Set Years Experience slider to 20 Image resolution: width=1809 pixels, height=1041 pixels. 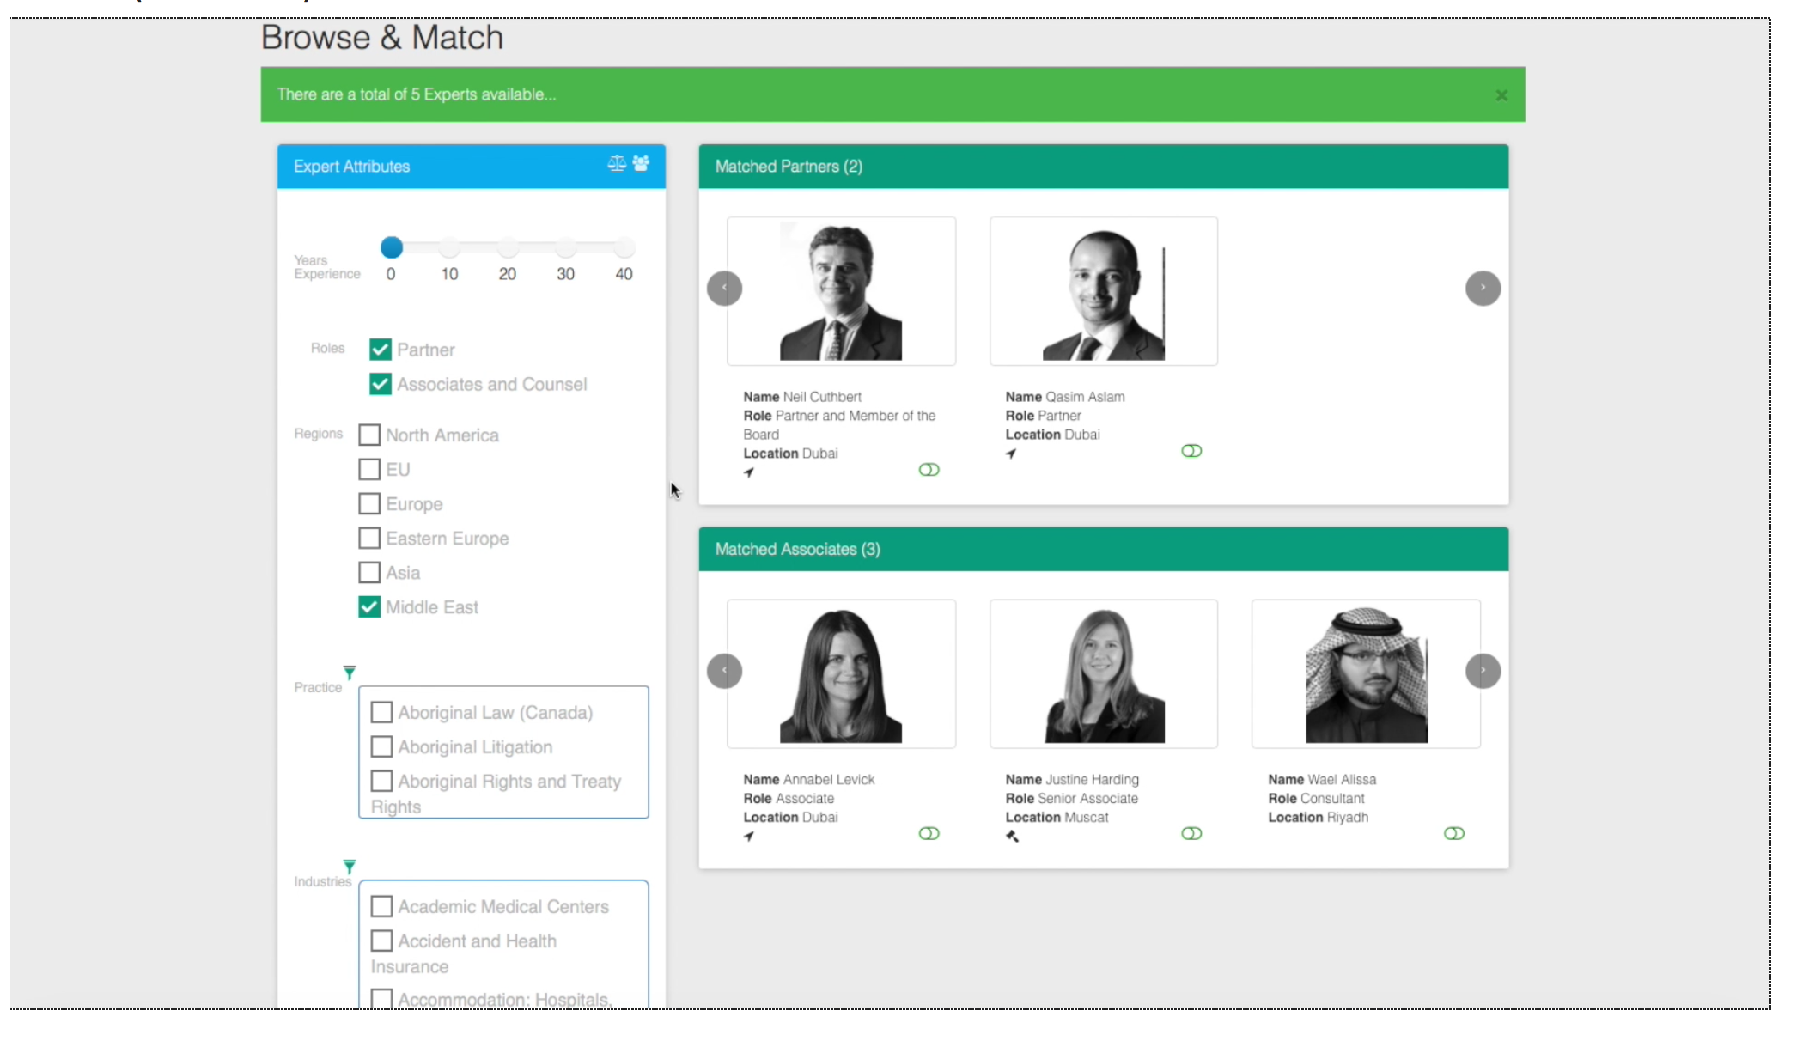pyautogui.click(x=508, y=248)
